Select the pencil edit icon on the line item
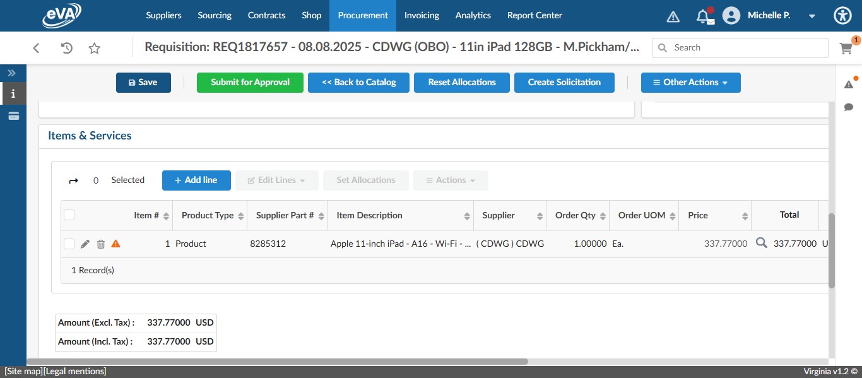This screenshot has width=862, height=378. [x=85, y=243]
